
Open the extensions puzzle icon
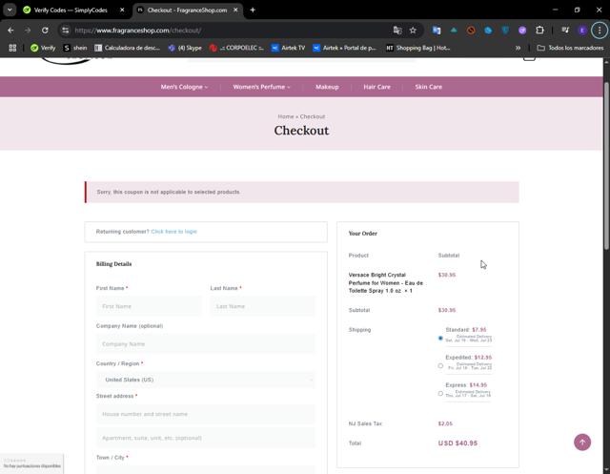pos(539,30)
